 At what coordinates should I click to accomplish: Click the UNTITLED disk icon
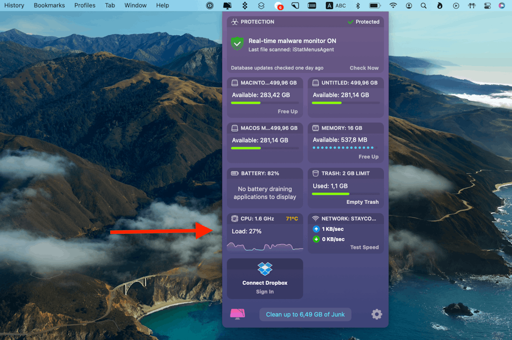tap(314, 82)
